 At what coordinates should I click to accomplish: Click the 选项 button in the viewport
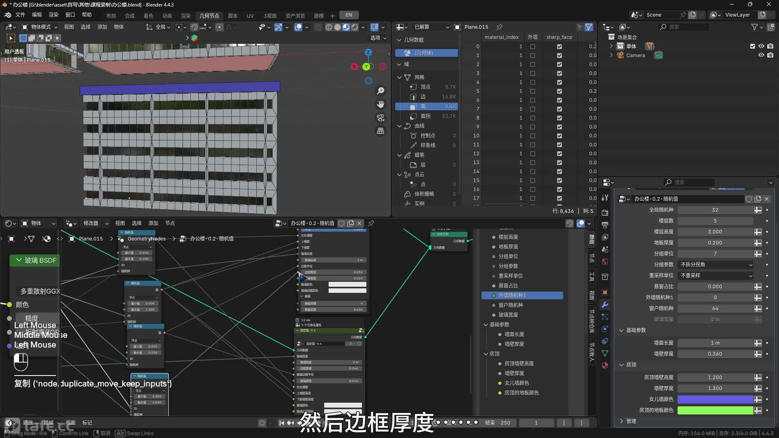pos(378,38)
